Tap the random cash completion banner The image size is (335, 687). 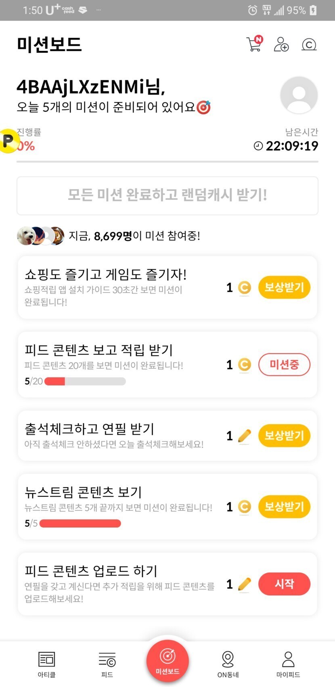[167, 195]
